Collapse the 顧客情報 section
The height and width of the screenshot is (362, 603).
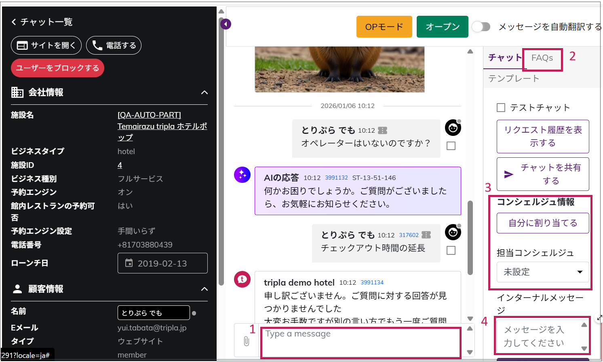205,289
